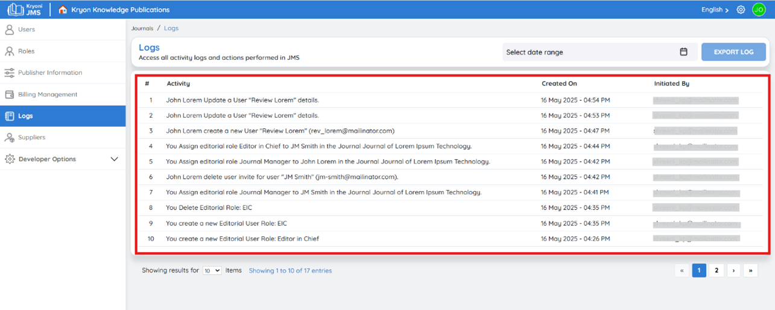Select the Users icon in sidebar
The width and height of the screenshot is (775, 310).
(9, 29)
